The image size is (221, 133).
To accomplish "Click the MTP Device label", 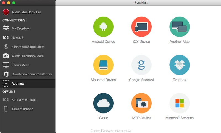I will [141, 118].
